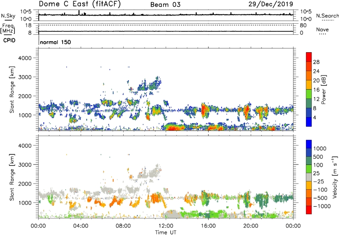Click the N.Sky noise trace plot
This screenshot has height=235, width=339.
166,14
